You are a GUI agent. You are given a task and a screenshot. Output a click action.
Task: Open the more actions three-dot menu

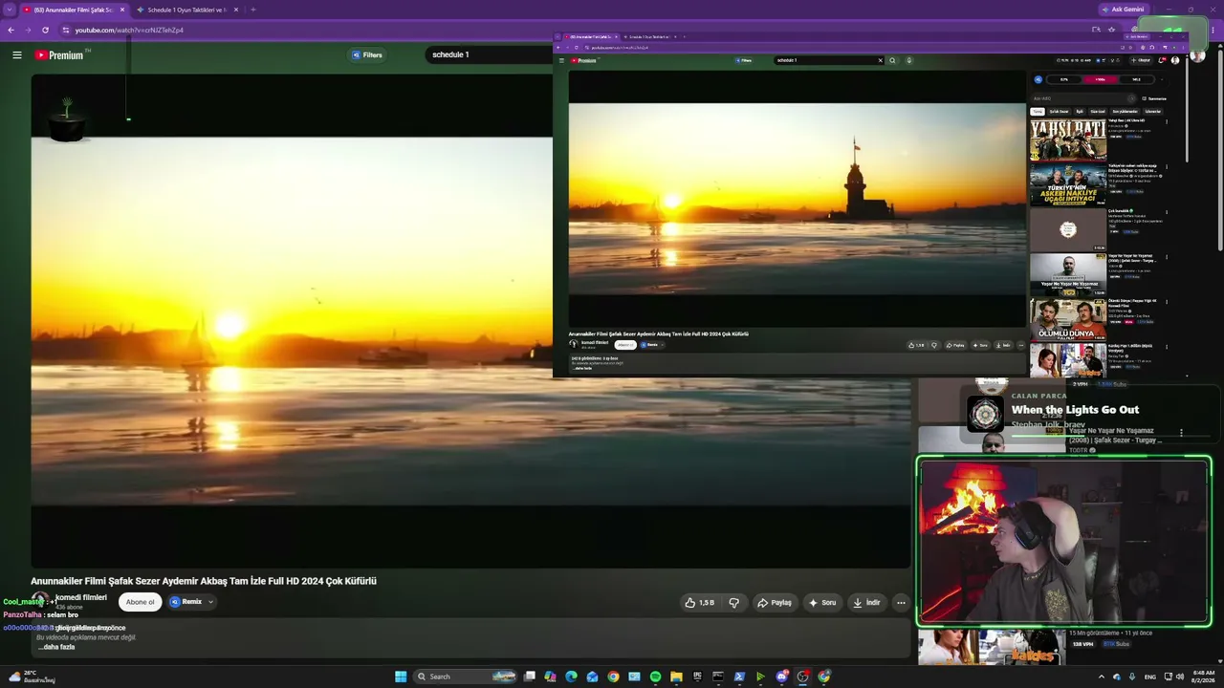tap(901, 603)
